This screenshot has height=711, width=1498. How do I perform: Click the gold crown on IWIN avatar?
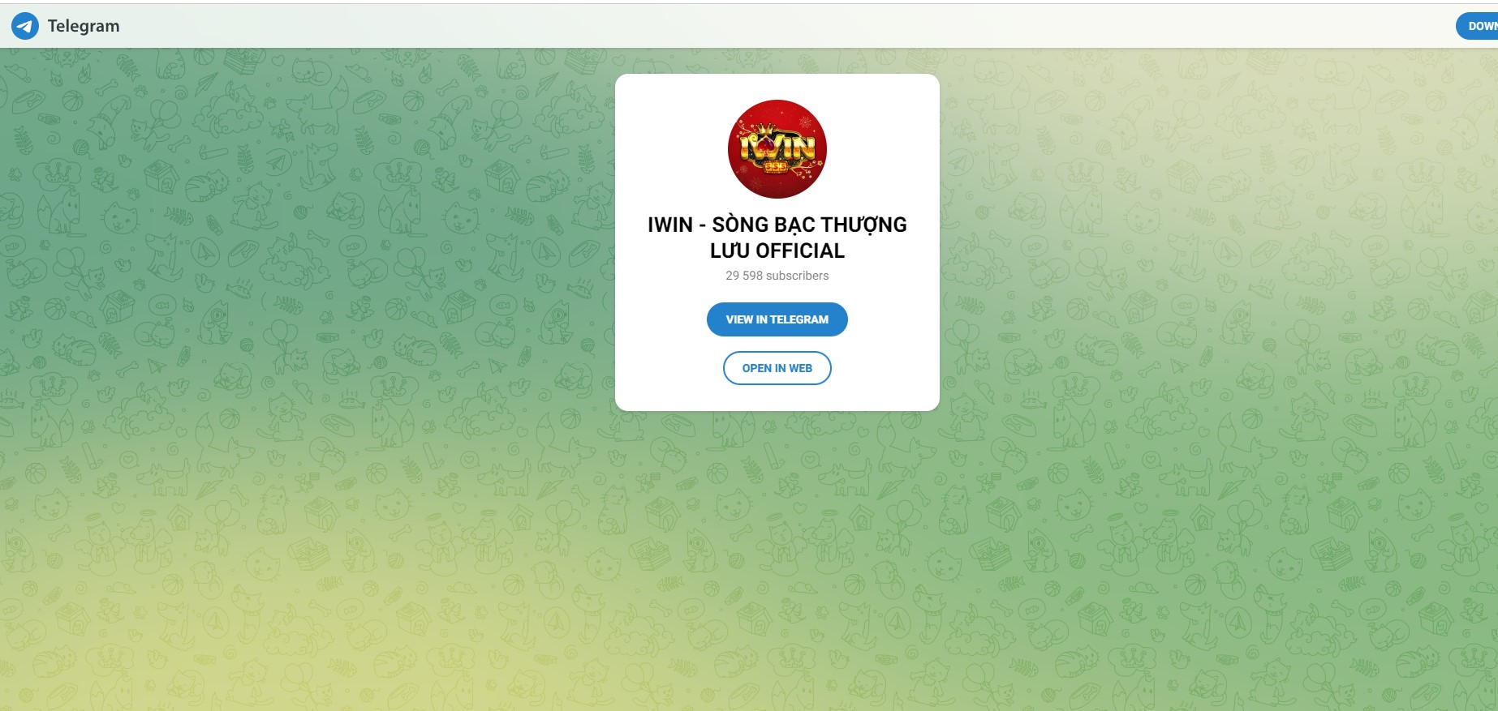tap(765, 129)
